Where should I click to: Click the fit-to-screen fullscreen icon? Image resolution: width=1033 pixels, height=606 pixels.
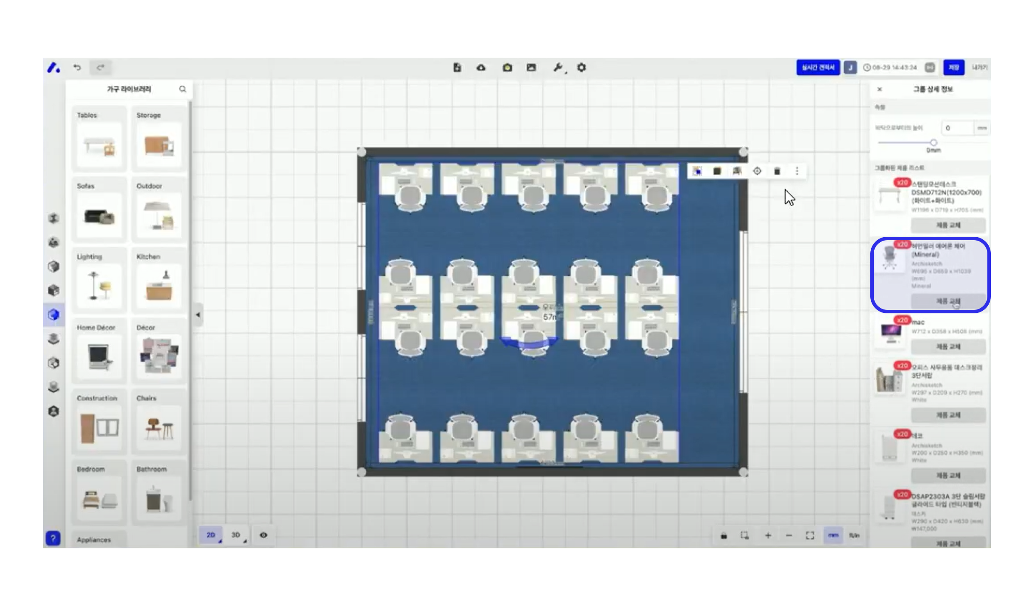click(810, 535)
